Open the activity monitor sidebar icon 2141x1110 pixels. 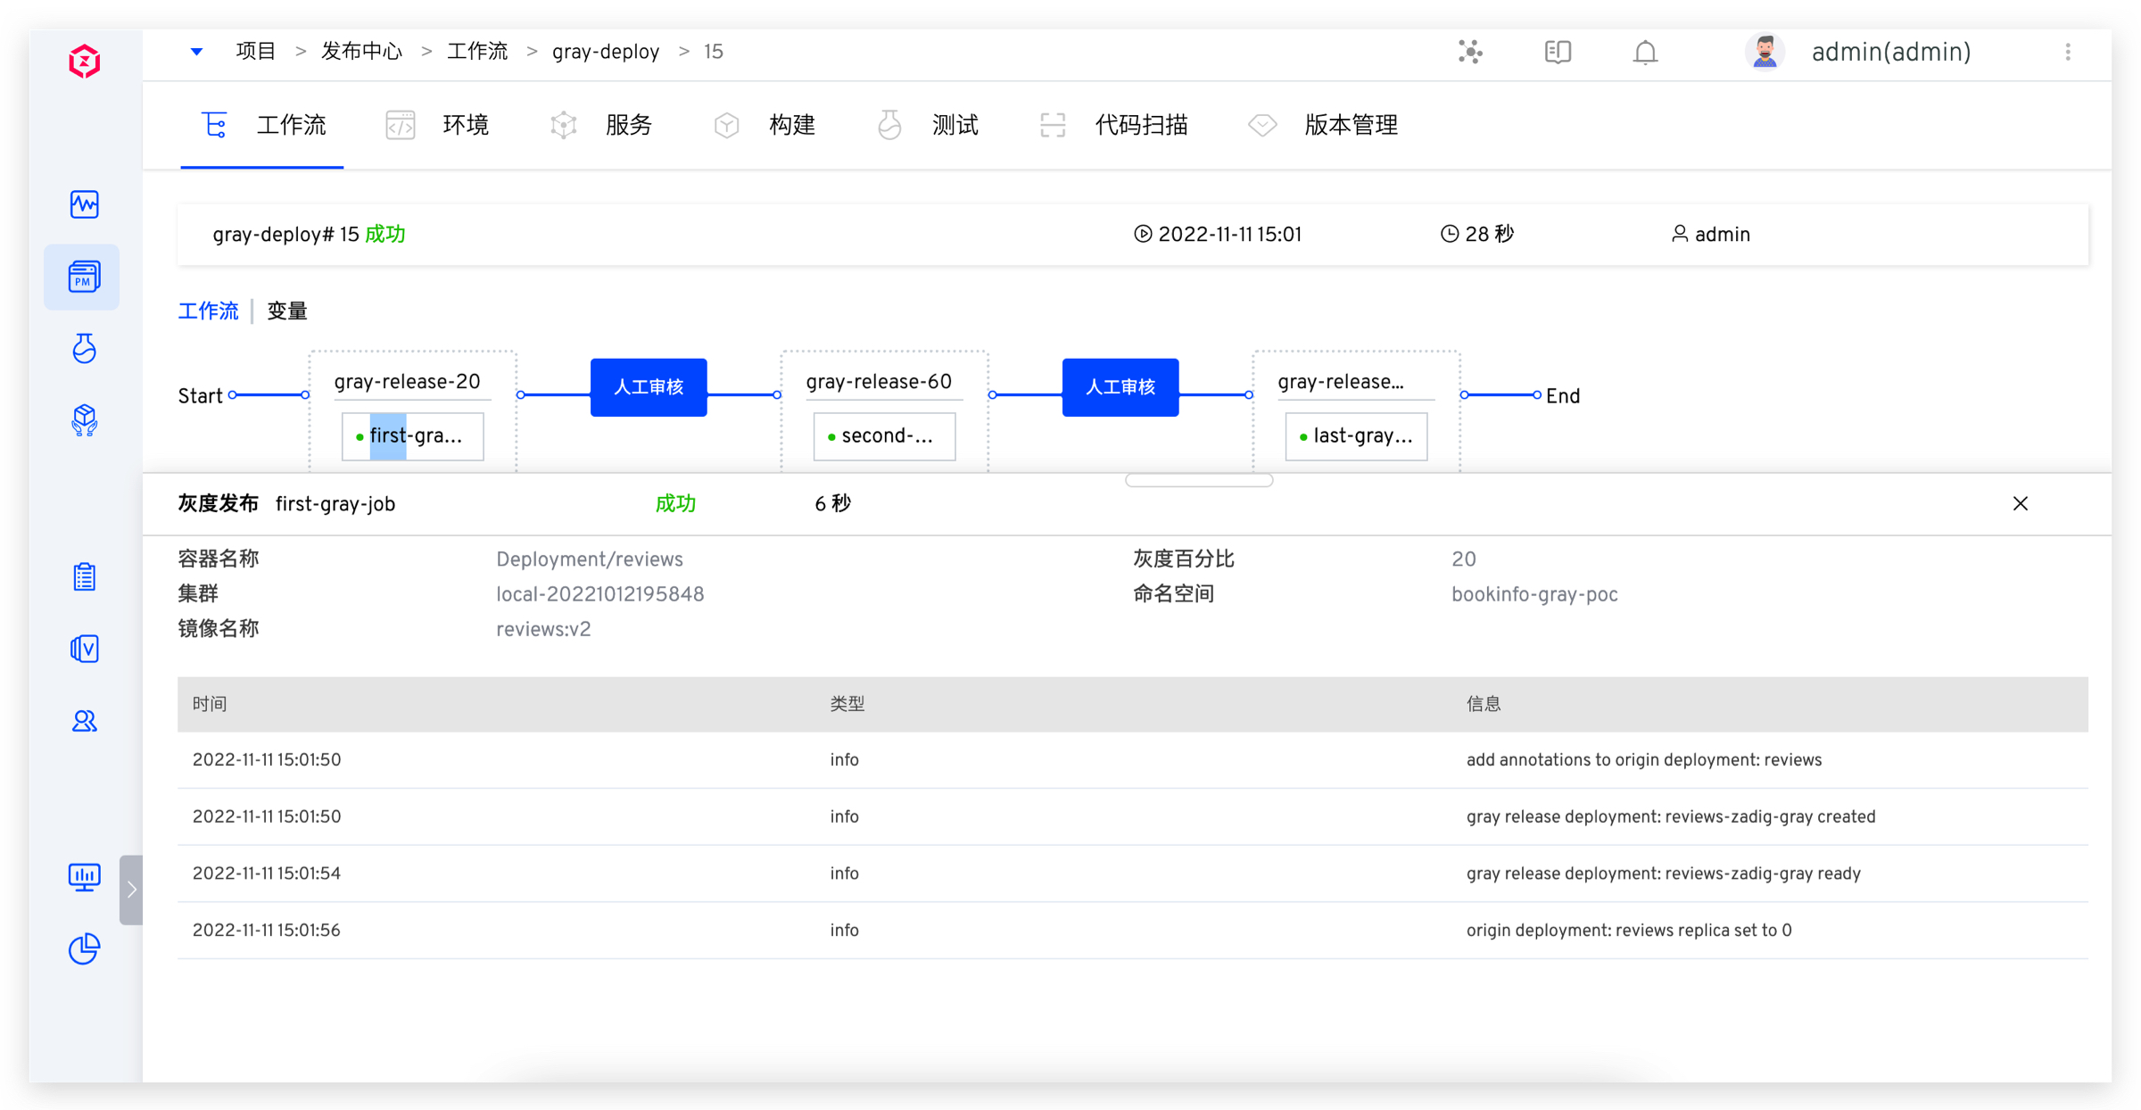[x=85, y=204]
